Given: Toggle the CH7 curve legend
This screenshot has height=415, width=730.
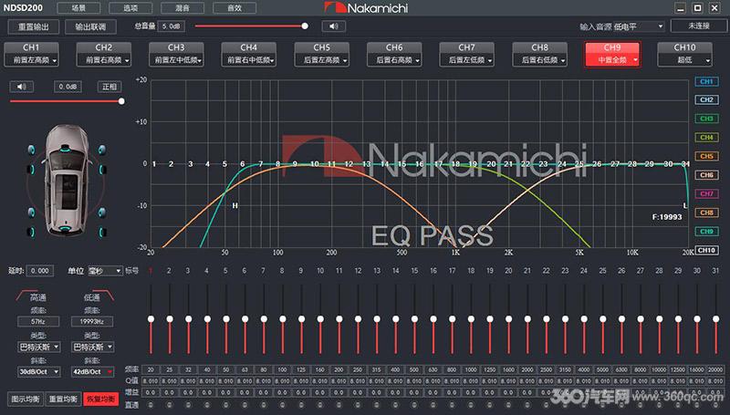Looking at the screenshot, I should tap(706, 193).
